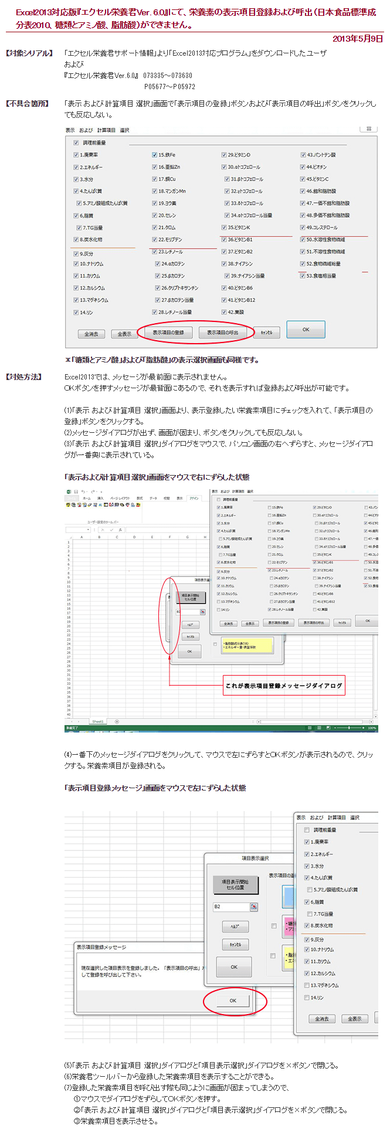Uncheck 29.ビタミンD in the top dialog image

pyautogui.click(x=224, y=155)
